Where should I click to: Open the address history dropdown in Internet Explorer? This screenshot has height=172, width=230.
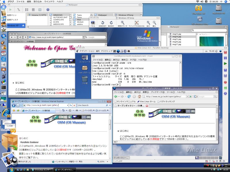(x=68, y=105)
